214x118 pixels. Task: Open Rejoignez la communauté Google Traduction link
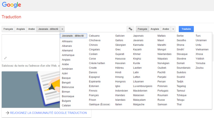[48, 113]
